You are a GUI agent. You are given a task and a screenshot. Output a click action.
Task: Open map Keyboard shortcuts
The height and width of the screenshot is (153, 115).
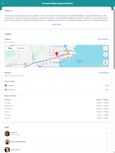click(x=85, y=67)
